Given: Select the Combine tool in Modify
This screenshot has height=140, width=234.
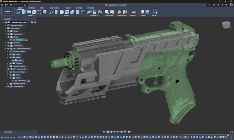Looking at the screenshot, I should tap(72, 12).
